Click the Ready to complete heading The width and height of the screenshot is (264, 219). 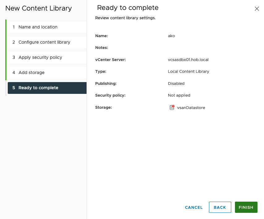(128, 8)
